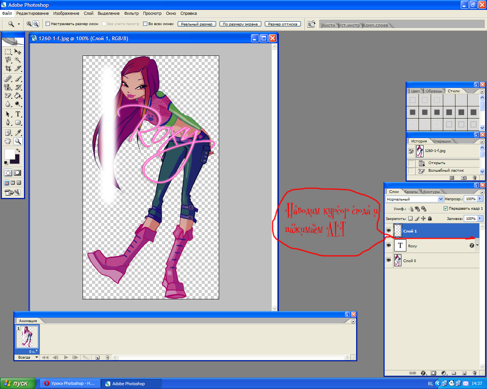Select the Path Selection arrow tool
487x389 pixels.
pos(8,114)
